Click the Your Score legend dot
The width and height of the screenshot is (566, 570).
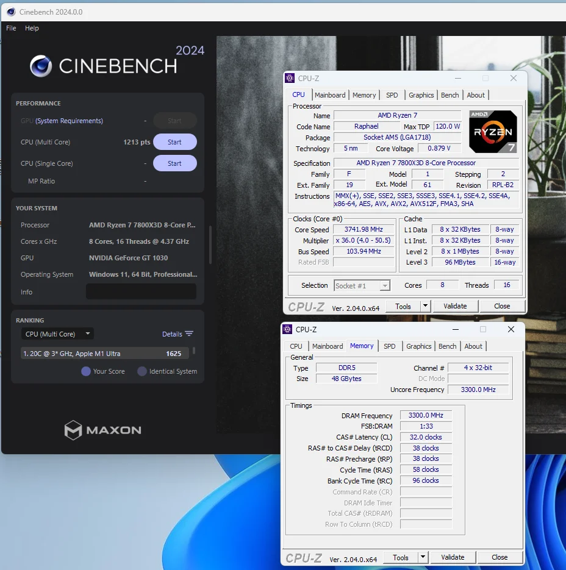click(86, 371)
